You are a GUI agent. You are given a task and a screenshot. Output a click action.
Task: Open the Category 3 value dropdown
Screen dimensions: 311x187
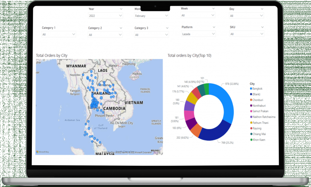(151, 35)
